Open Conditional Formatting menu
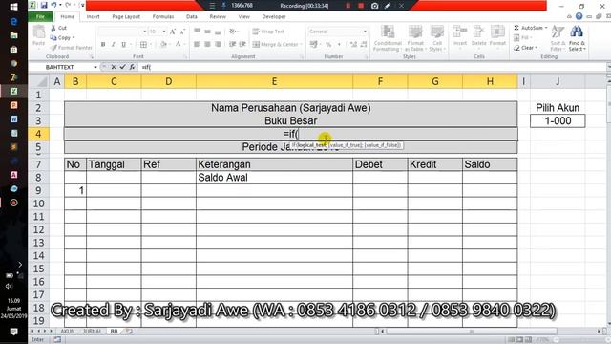Screen dimensions: 611x344 (x=388, y=38)
